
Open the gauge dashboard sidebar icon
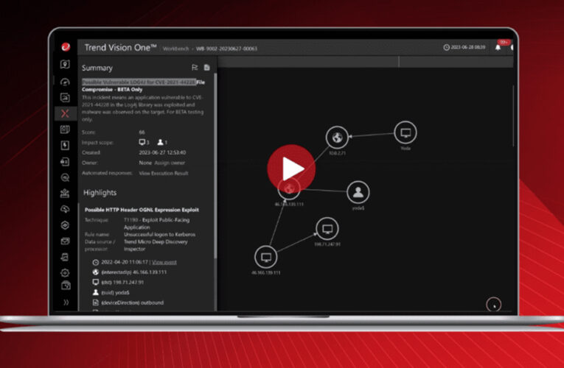(x=65, y=82)
